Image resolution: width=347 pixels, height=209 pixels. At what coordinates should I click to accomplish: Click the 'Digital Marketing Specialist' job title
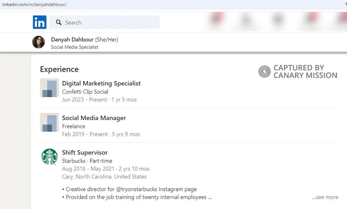tap(101, 83)
